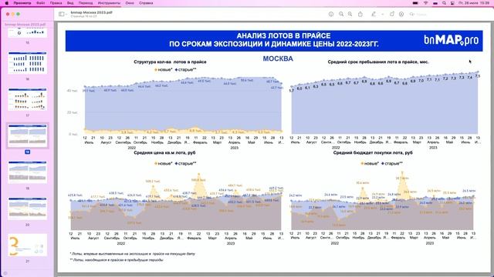This screenshot has height=277, width=494.
Task: Select page 15 thumbnail in the sidebar
Action: point(28,32)
